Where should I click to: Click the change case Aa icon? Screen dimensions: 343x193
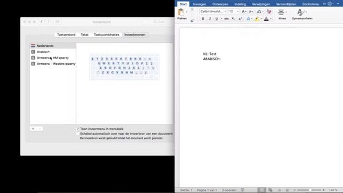259,11
